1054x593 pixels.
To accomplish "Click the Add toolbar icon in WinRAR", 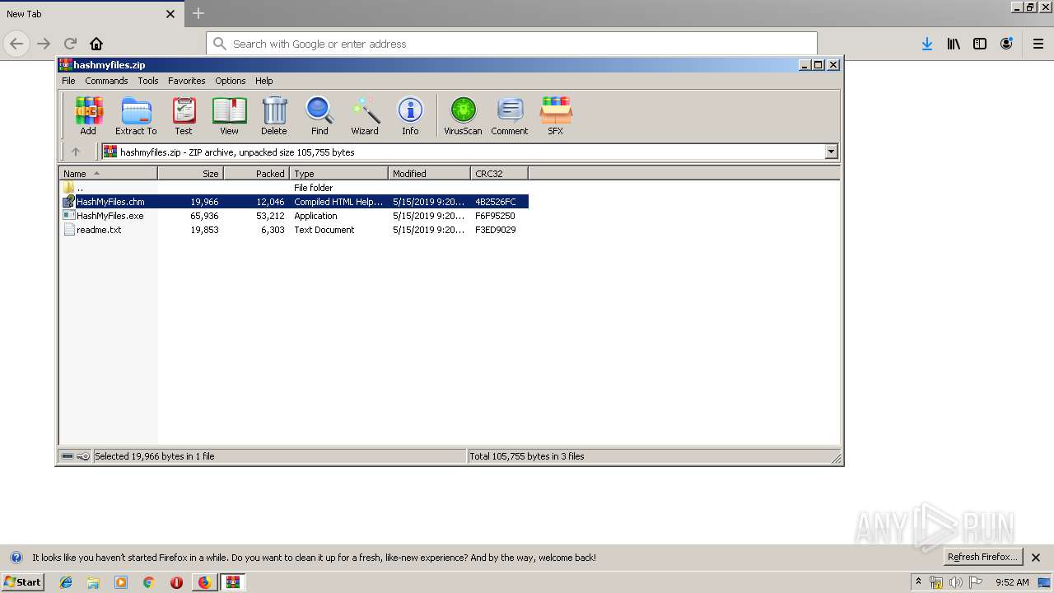I will [x=88, y=115].
